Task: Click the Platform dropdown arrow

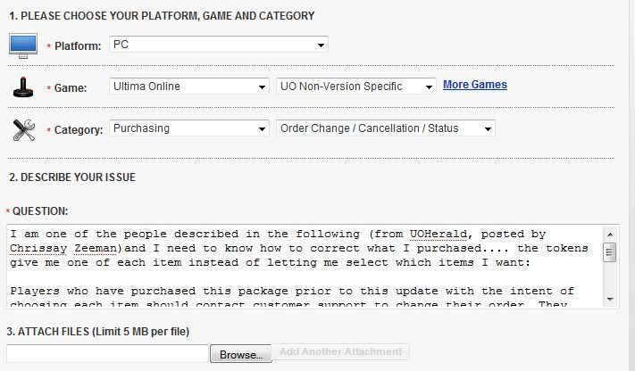Action: point(321,45)
